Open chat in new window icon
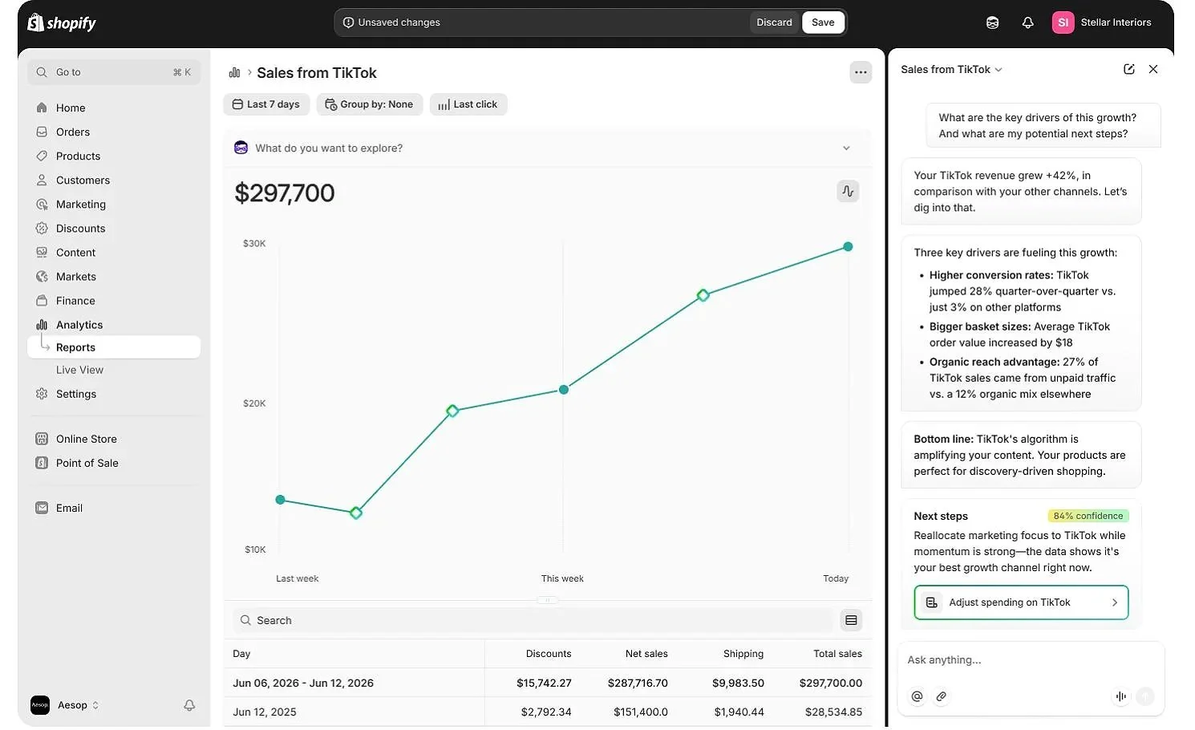This screenshot has height=730, width=1195. 1128,69
